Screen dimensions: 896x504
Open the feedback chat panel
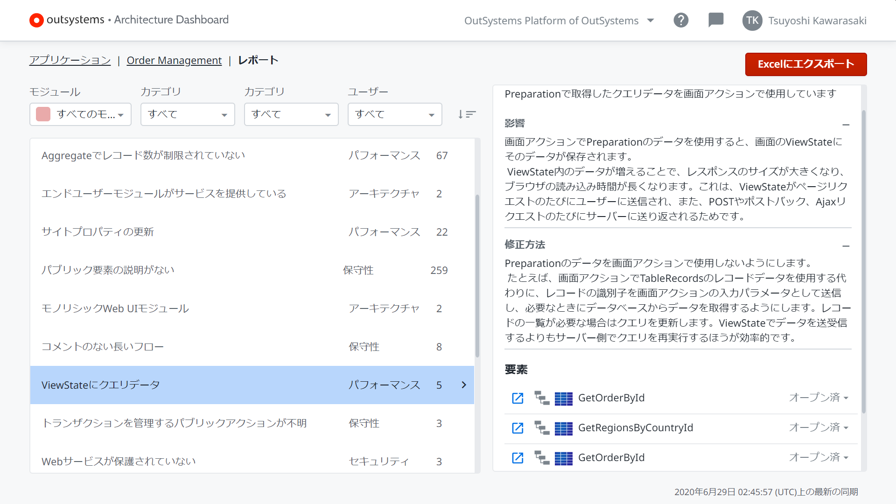[715, 20]
